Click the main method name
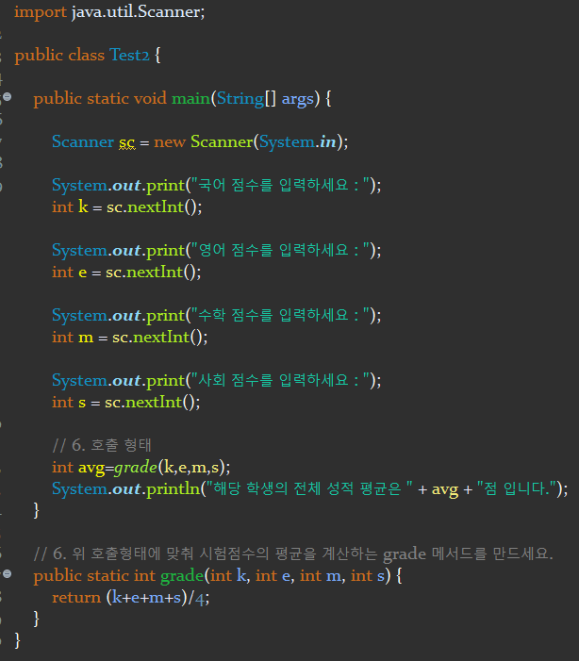 coord(190,98)
